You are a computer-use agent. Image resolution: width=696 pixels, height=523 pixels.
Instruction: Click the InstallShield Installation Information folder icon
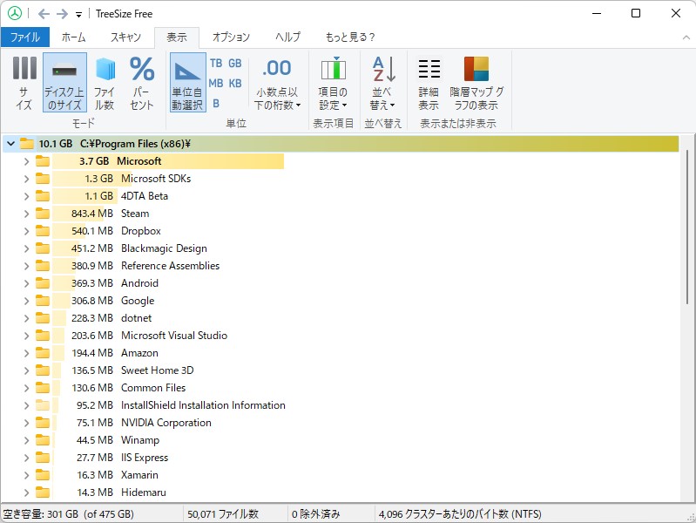pyautogui.click(x=43, y=405)
